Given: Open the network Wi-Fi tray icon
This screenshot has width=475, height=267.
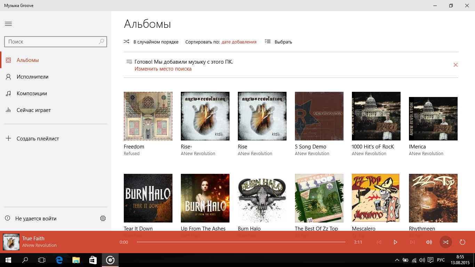Looking at the screenshot, I should (414, 260).
